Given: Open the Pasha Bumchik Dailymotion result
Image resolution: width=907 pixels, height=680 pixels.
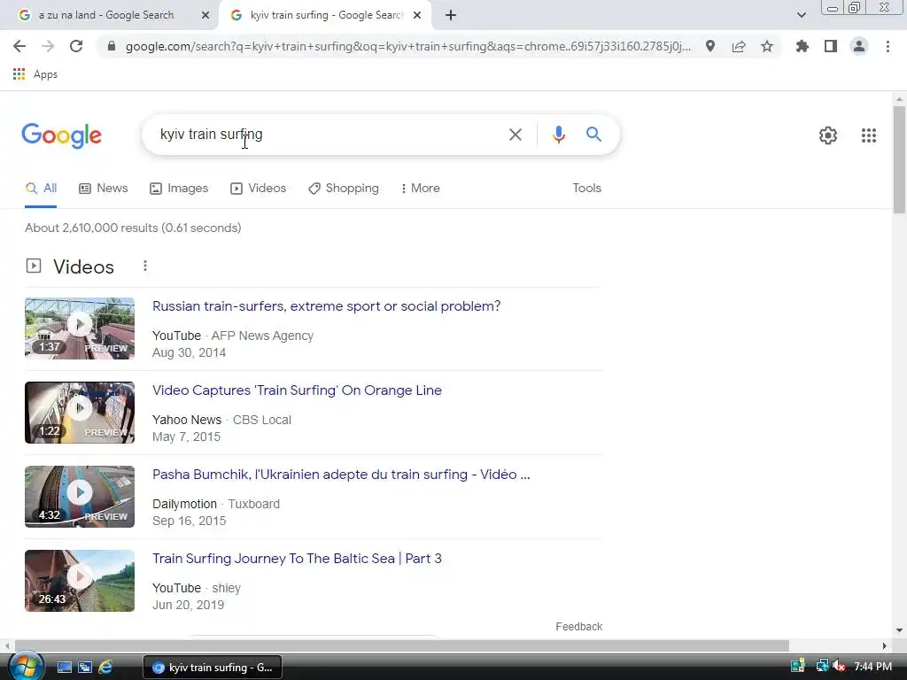Looking at the screenshot, I should (x=341, y=475).
